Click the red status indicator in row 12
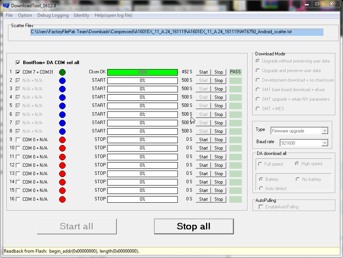The width and height of the screenshot is (343, 258). coord(62,165)
